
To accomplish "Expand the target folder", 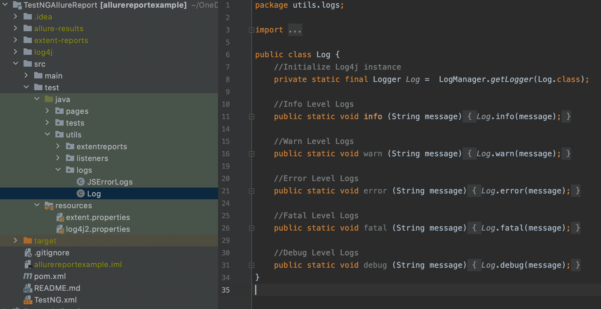I will (16, 241).
